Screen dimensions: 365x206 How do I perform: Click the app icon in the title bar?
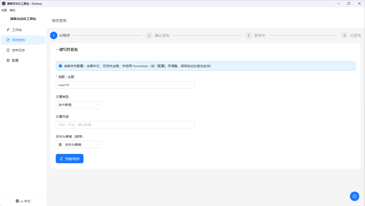[x=4, y=4]
